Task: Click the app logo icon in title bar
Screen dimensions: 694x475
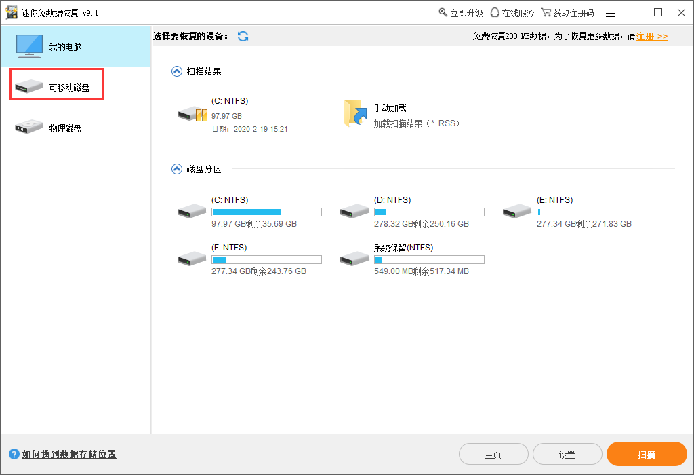Action: (12, 12)
